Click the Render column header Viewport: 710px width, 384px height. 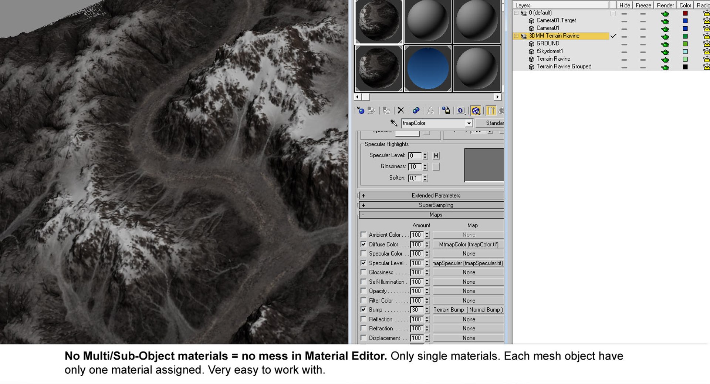665,5
